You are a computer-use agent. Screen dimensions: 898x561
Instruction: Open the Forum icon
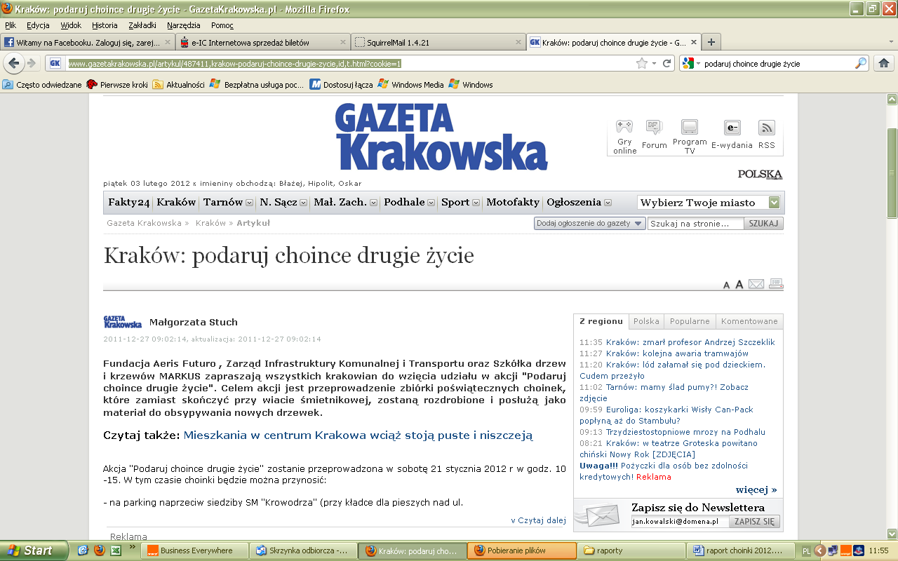click(654, 127)
